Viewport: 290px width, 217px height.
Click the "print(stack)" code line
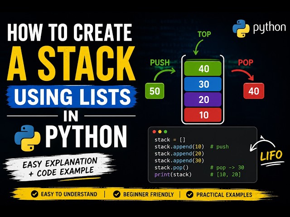(x=173, y=175)
